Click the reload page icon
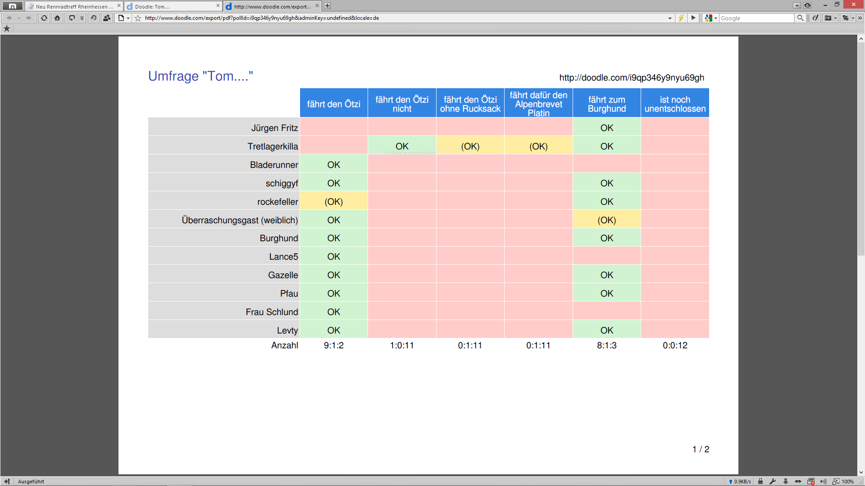Image resolution: width=865 pixels, height=486 pixels. click(x=44, y=18)
